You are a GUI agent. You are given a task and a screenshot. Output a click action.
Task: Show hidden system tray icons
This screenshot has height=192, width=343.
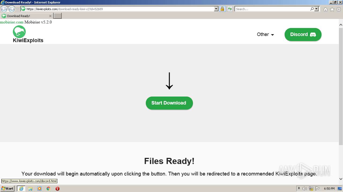tap(299, 189)
